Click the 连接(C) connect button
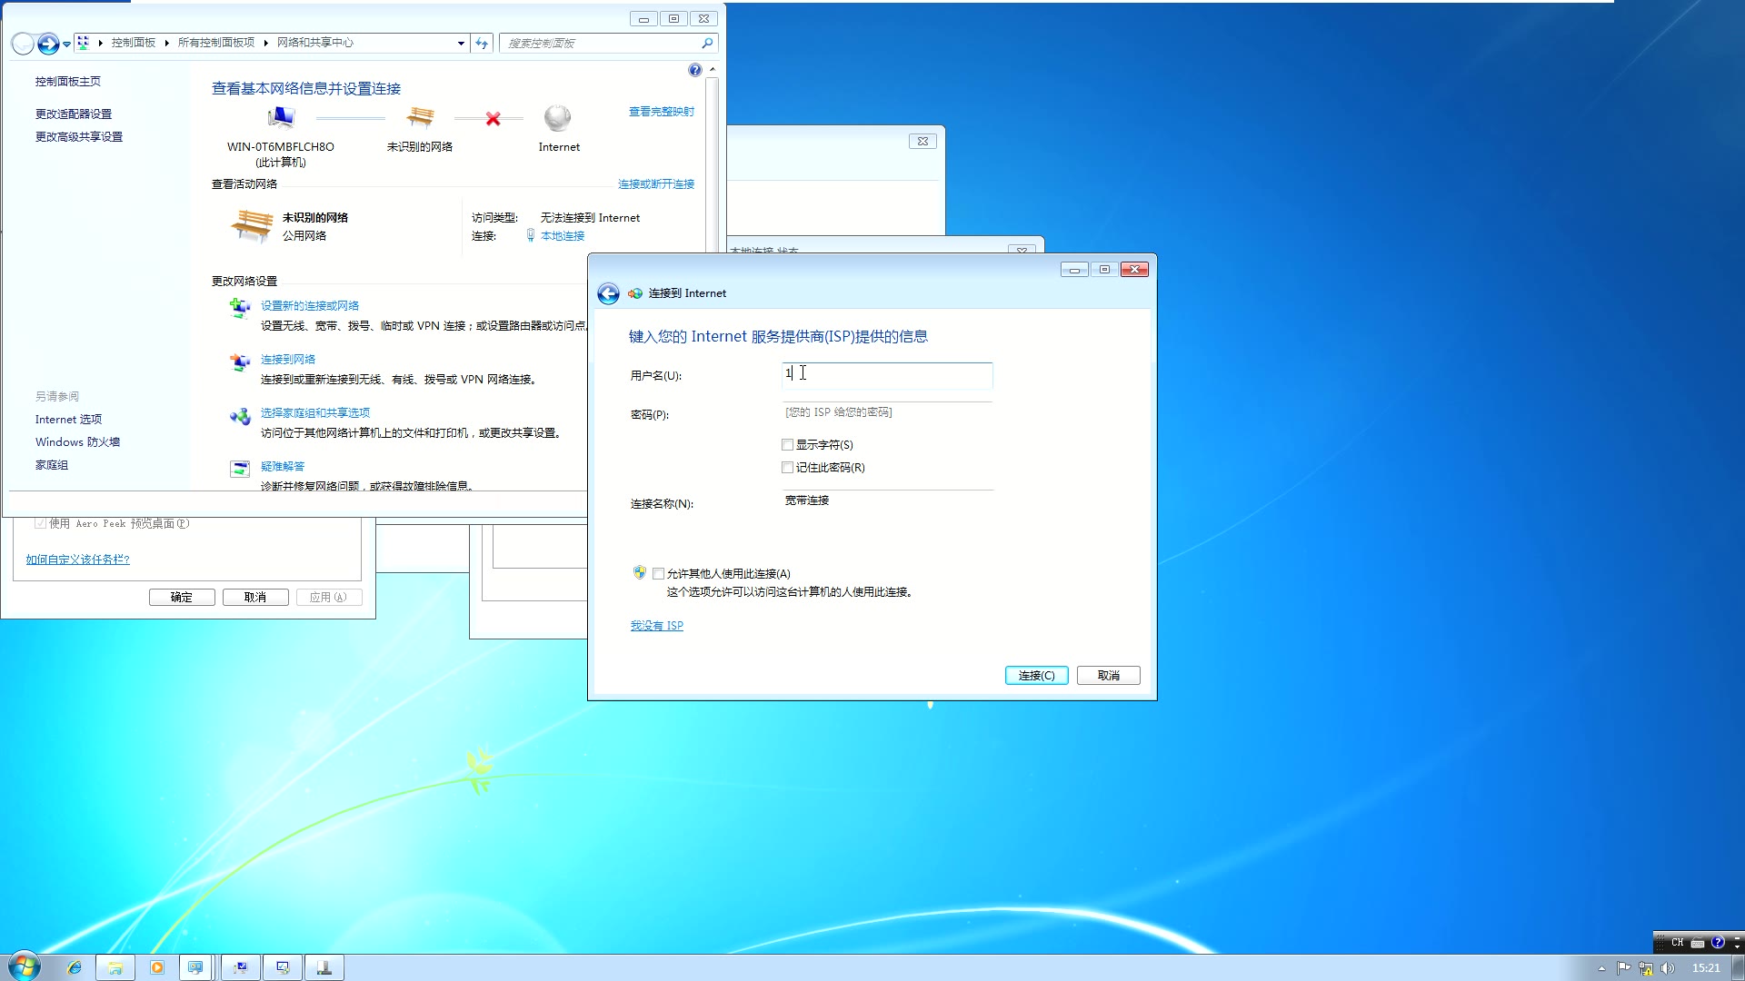 (1036, 676)
